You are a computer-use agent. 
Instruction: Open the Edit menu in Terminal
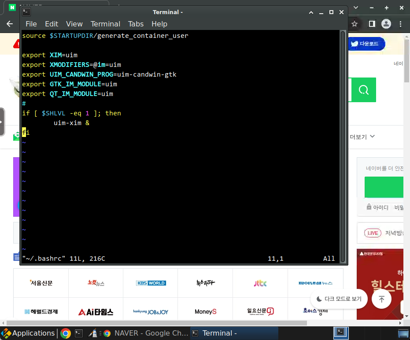click(x=52, y=24)
